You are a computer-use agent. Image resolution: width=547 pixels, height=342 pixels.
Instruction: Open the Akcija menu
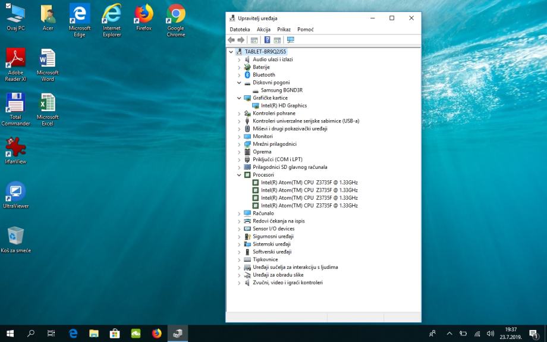tap(263, 29)
